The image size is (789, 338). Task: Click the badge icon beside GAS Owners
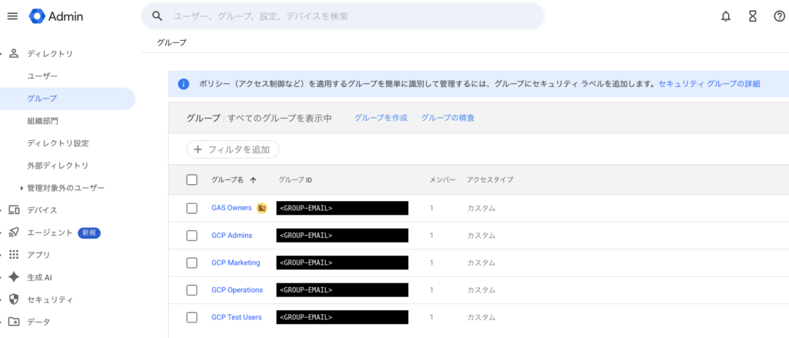[x=261, y=208]
